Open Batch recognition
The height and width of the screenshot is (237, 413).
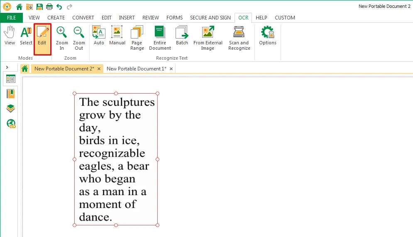pyautogui.click(x=182, y=36)
